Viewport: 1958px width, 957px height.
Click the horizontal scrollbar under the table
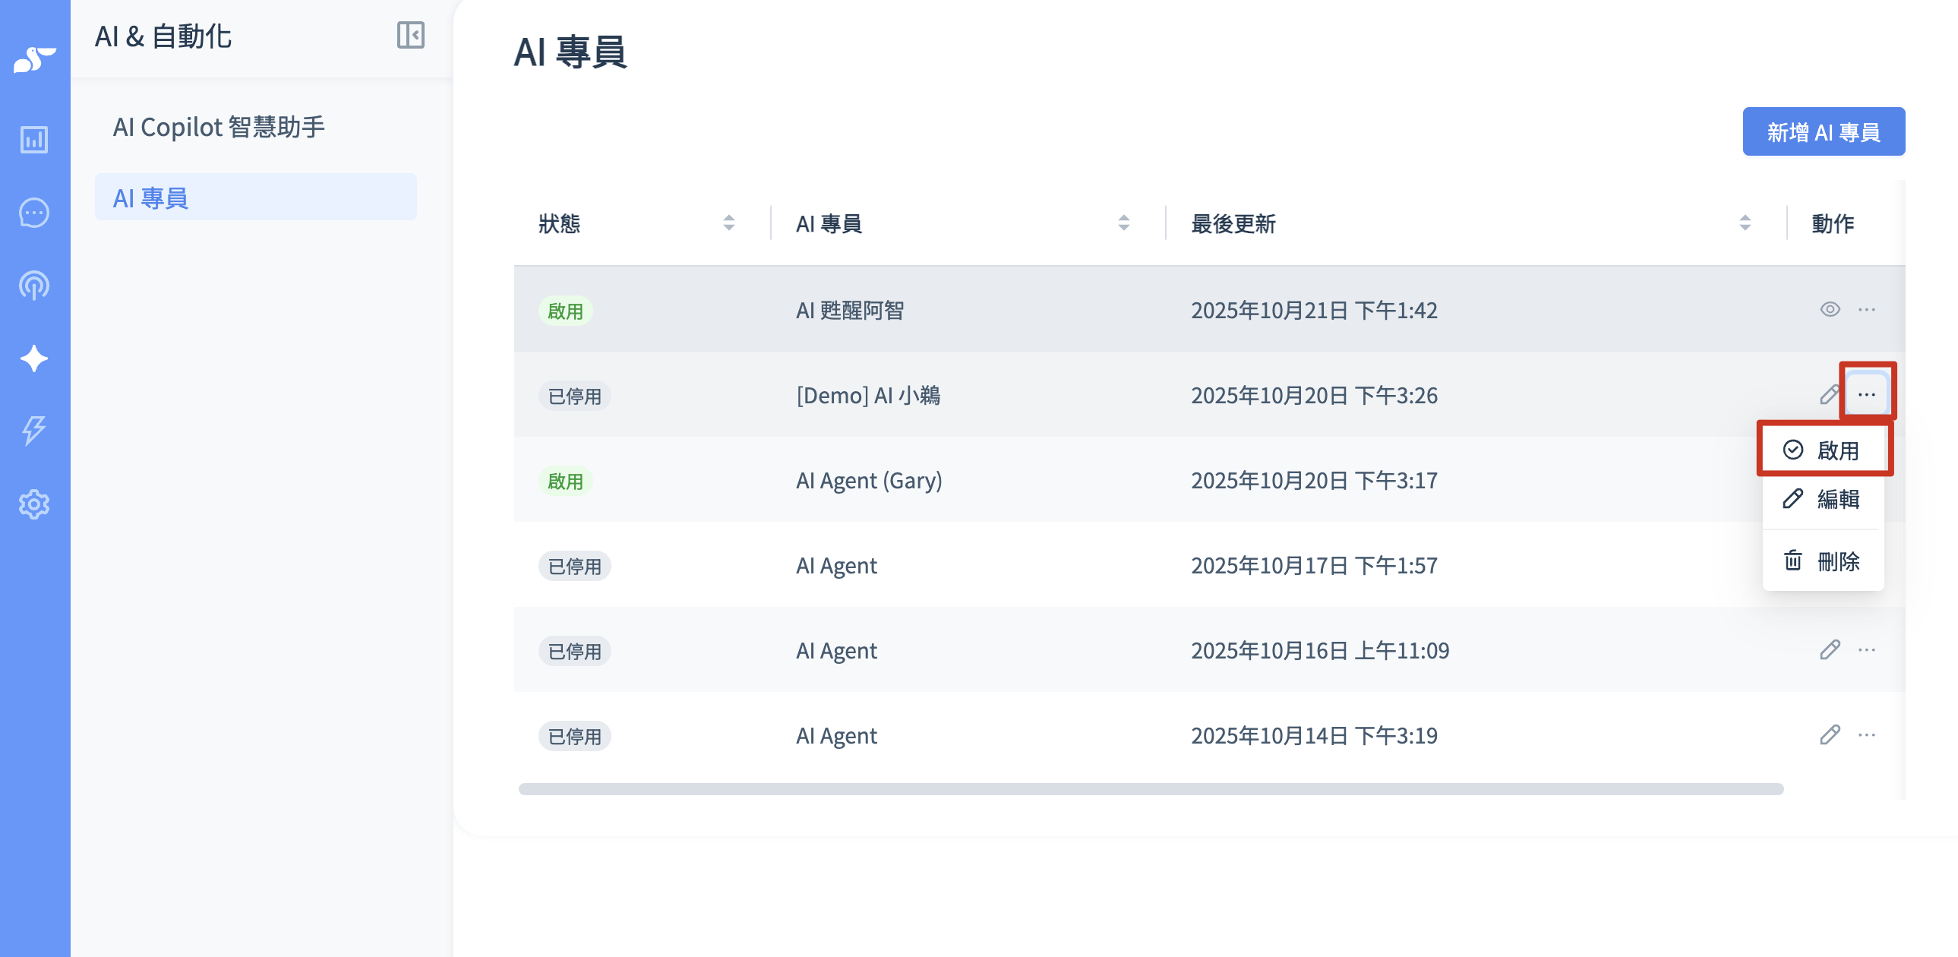click(x=1150, y=789)
